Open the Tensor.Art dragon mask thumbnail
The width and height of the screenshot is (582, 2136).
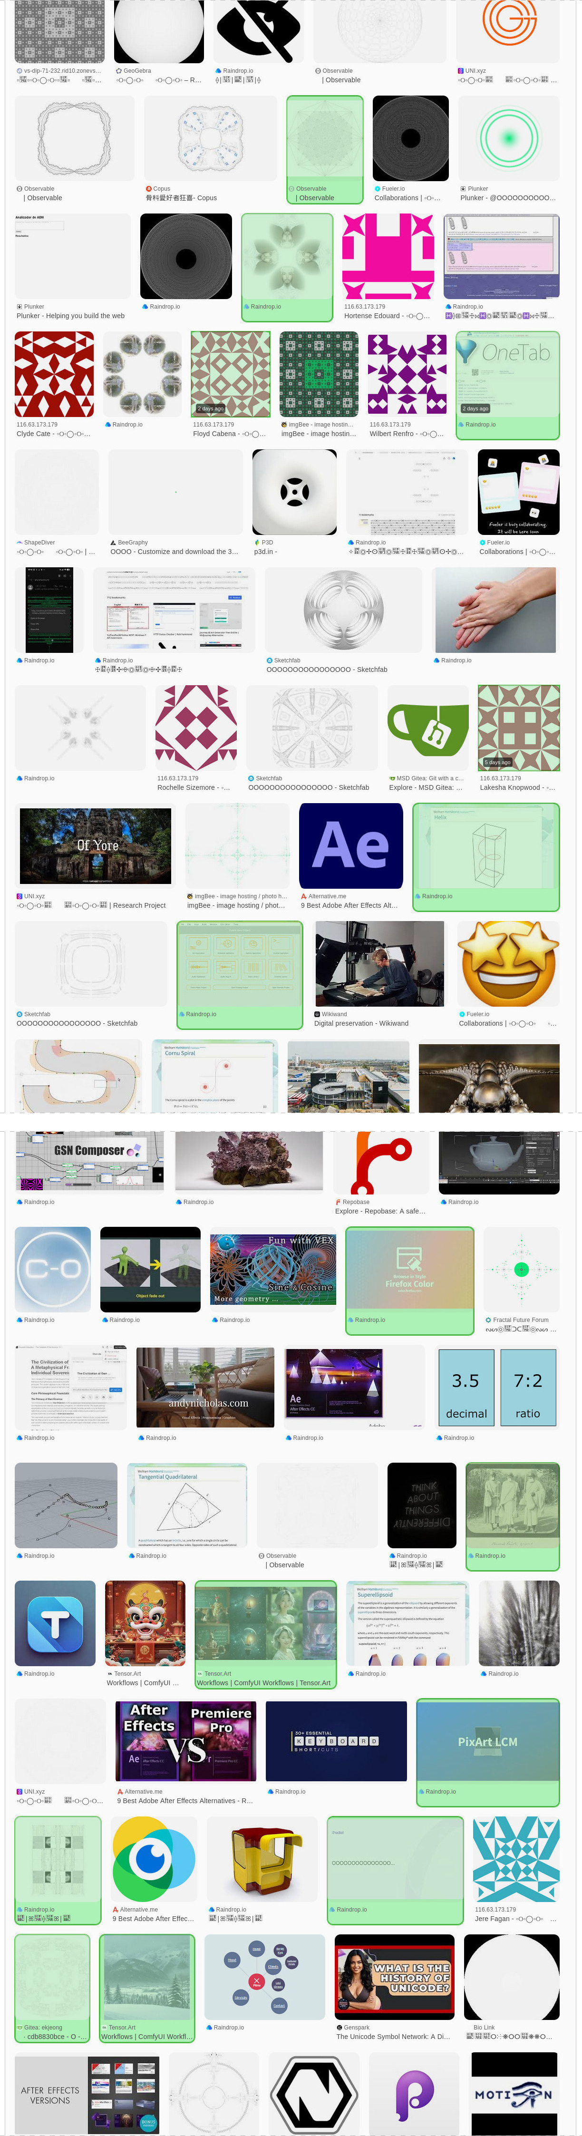[x=145, y=1623]
